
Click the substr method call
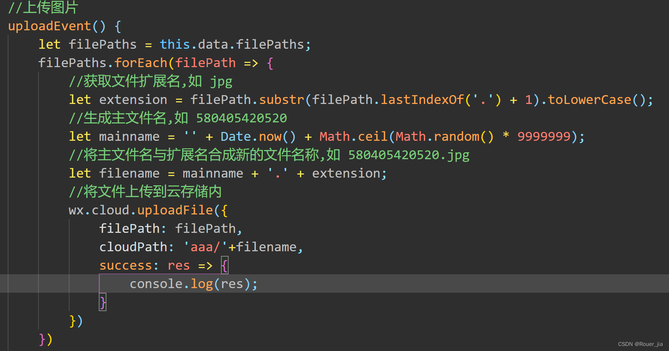click(x=282, y=100)
